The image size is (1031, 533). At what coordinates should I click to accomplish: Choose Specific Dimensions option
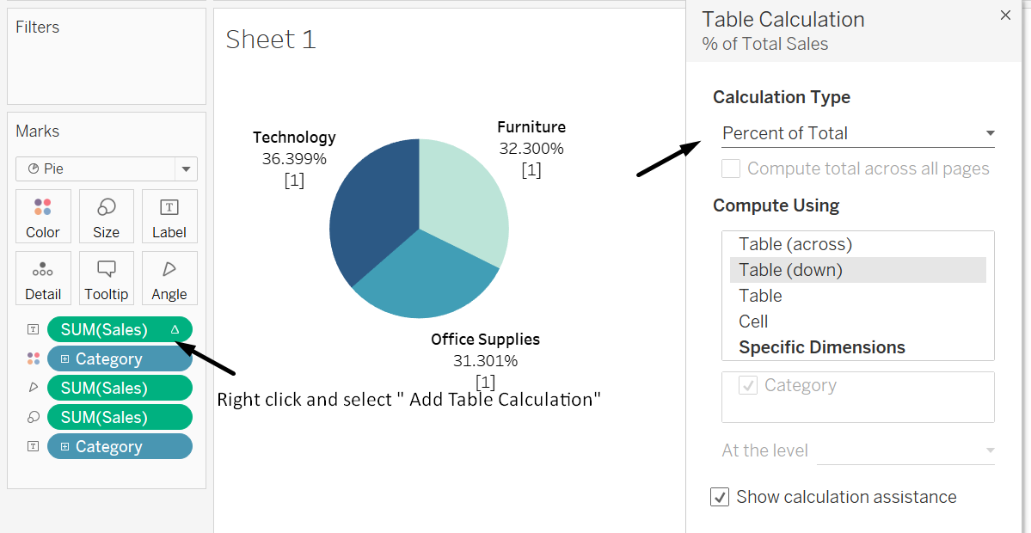point(822,347)
